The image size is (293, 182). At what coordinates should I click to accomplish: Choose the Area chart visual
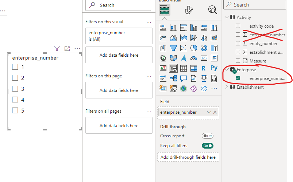point(173,38)
